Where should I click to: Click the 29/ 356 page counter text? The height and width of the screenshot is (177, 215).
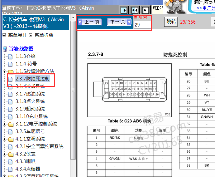click(x=188, y=22)
